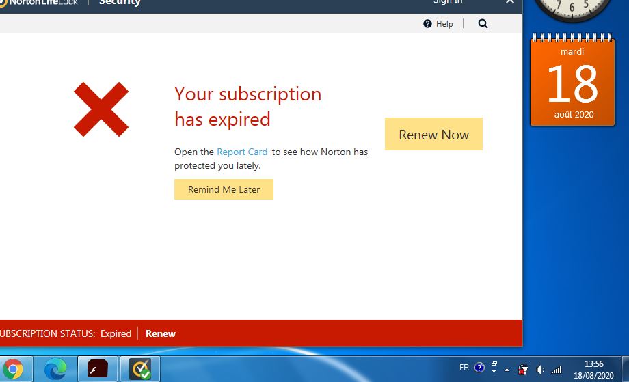Click the 'Your subscription has expired' heading

pyautogui.click(x=248, y=106)
